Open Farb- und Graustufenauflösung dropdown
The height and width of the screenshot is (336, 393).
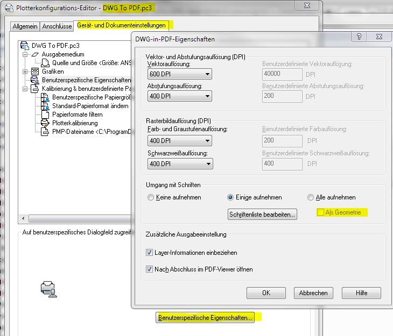click(180, 141)
